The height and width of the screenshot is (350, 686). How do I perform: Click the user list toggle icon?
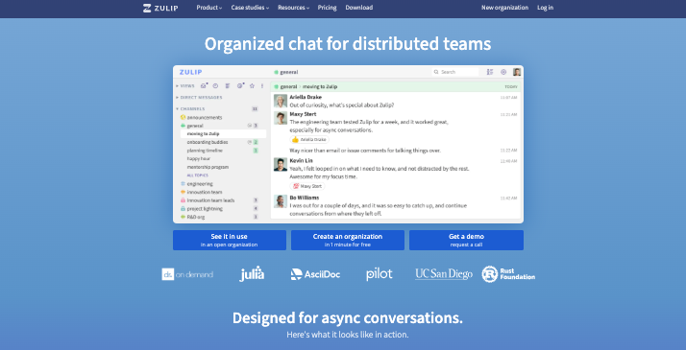(490, 72)
